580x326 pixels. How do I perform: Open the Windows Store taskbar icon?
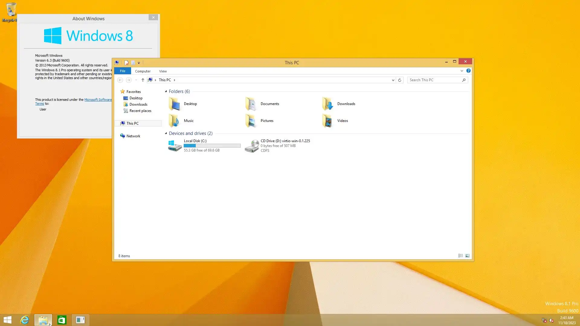coord(62,320)
